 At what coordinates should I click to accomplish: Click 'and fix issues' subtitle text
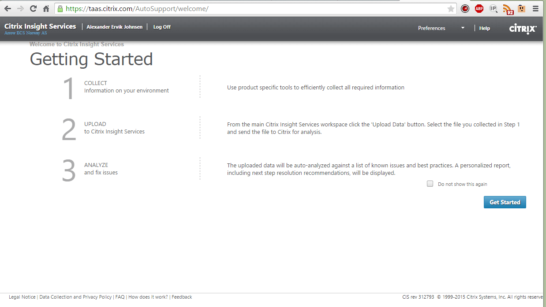[101, 172]
